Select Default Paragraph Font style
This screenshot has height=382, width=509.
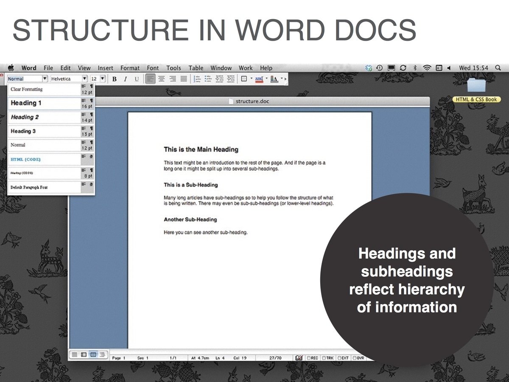(x=51, y=187)
